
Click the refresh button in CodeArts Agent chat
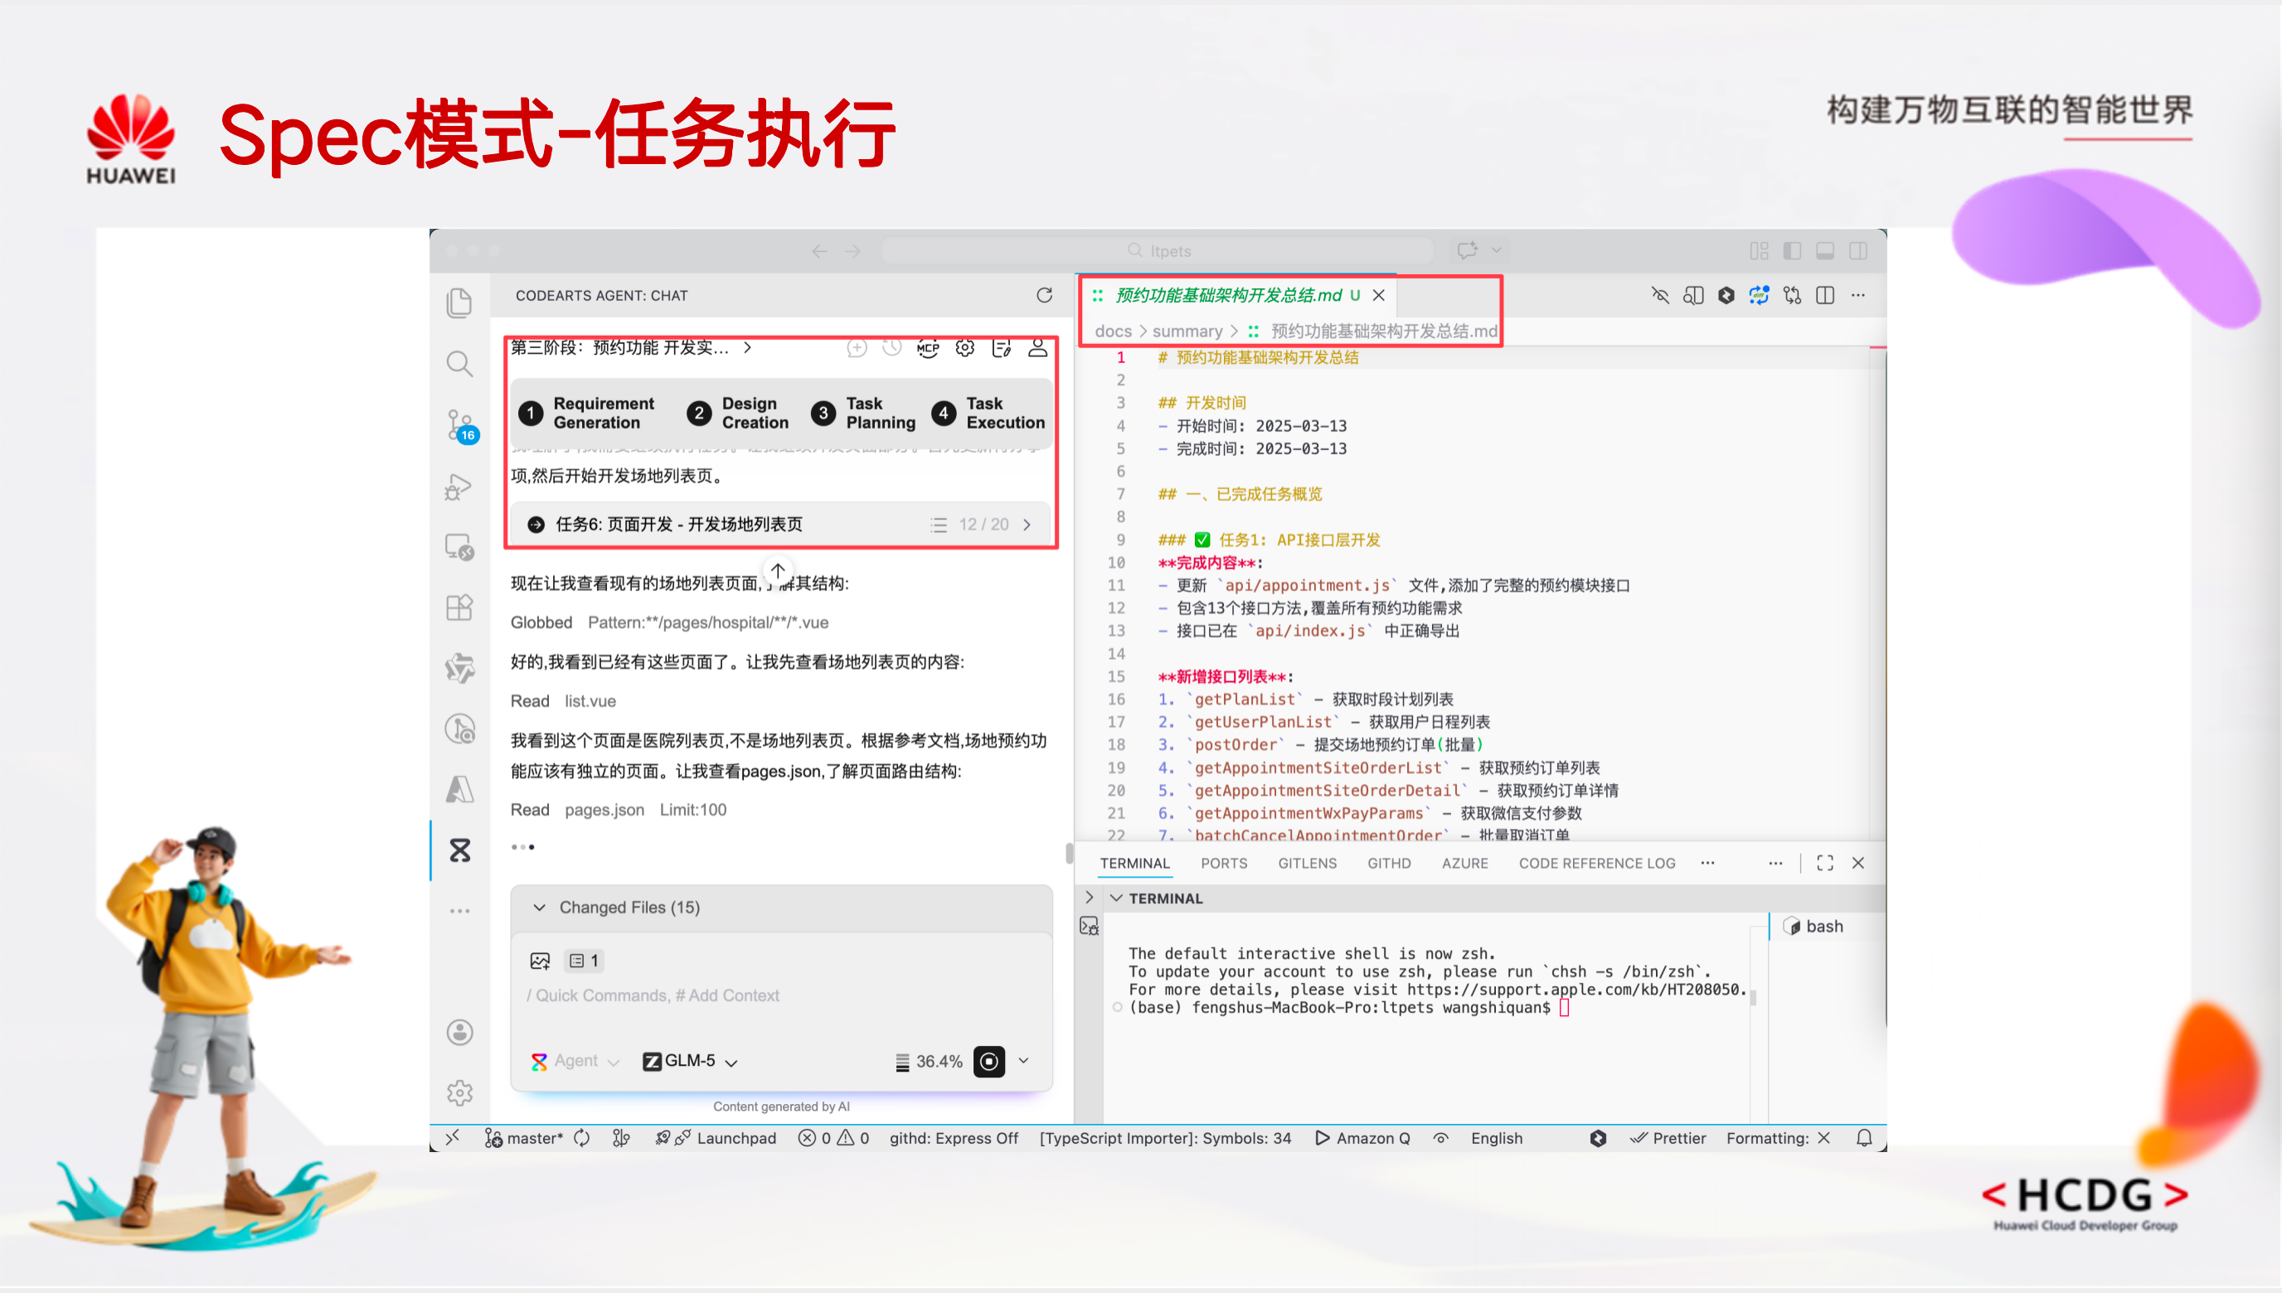tap(1045, 295)
